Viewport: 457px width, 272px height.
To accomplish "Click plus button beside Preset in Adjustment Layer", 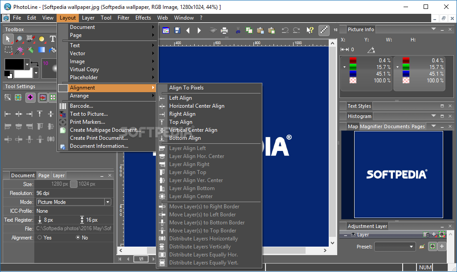I will coord(442,246).
